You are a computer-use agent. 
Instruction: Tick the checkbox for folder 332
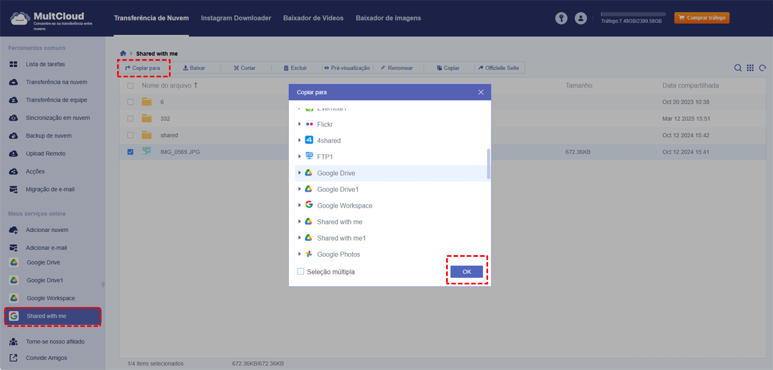pos(130,119)
